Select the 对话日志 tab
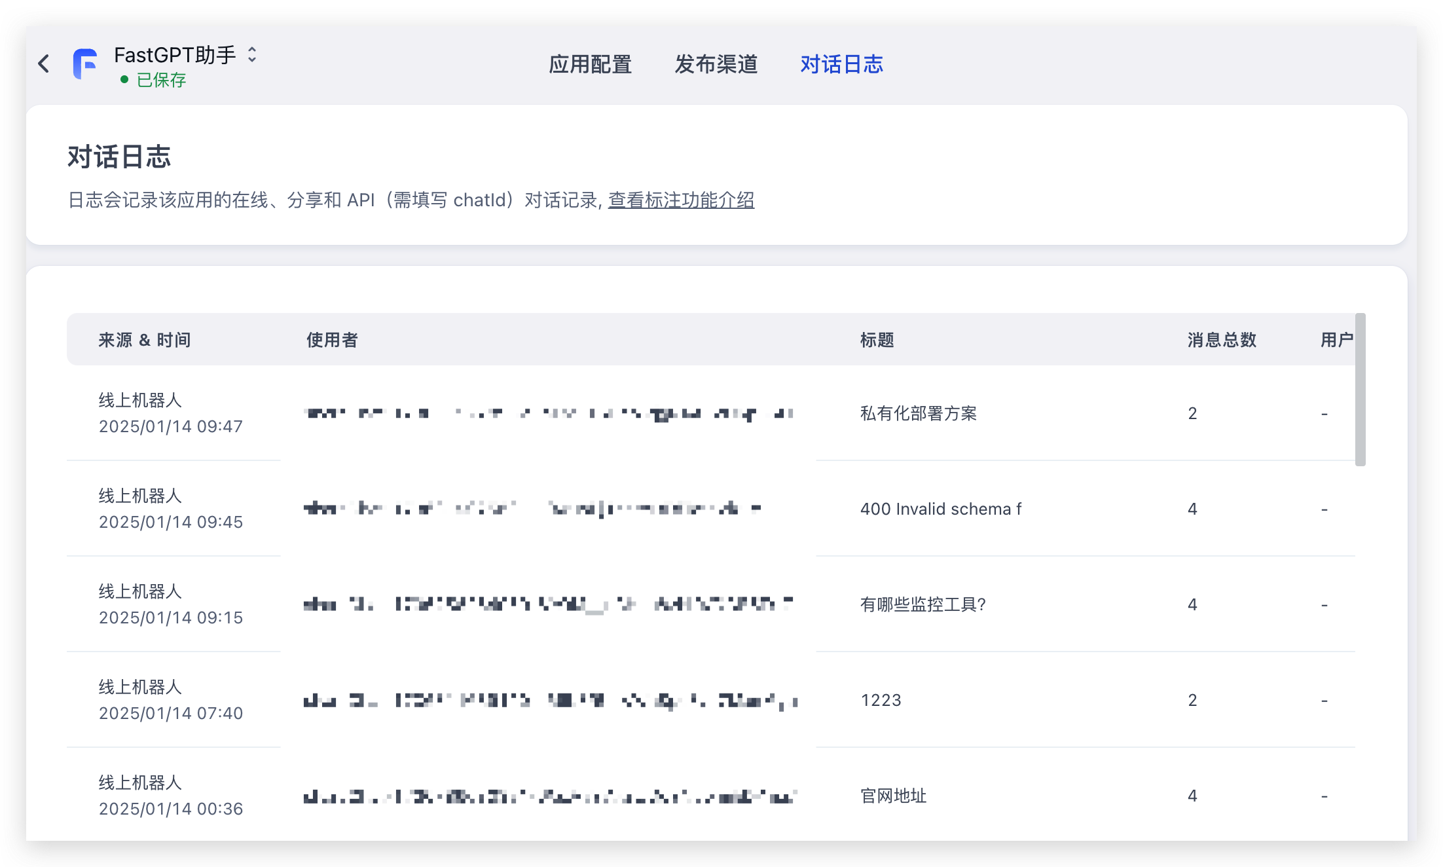Screen dimensions: 1443x867 841,64
